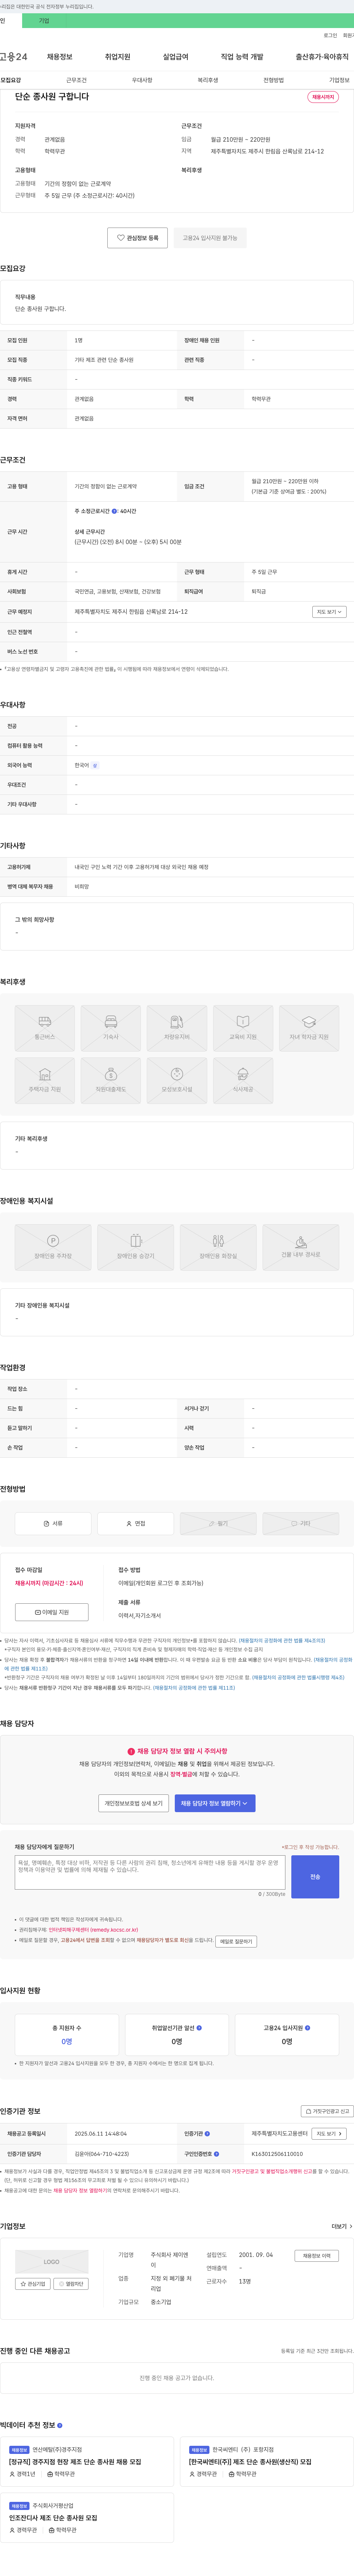Viewport: 354px width, 2576px height.
Task: Click the company LOGO thumbnail
Action: (x=52, y=2262)
